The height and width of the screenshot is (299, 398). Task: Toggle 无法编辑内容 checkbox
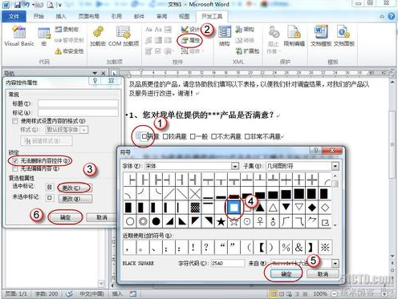click(x=15, y=168)
